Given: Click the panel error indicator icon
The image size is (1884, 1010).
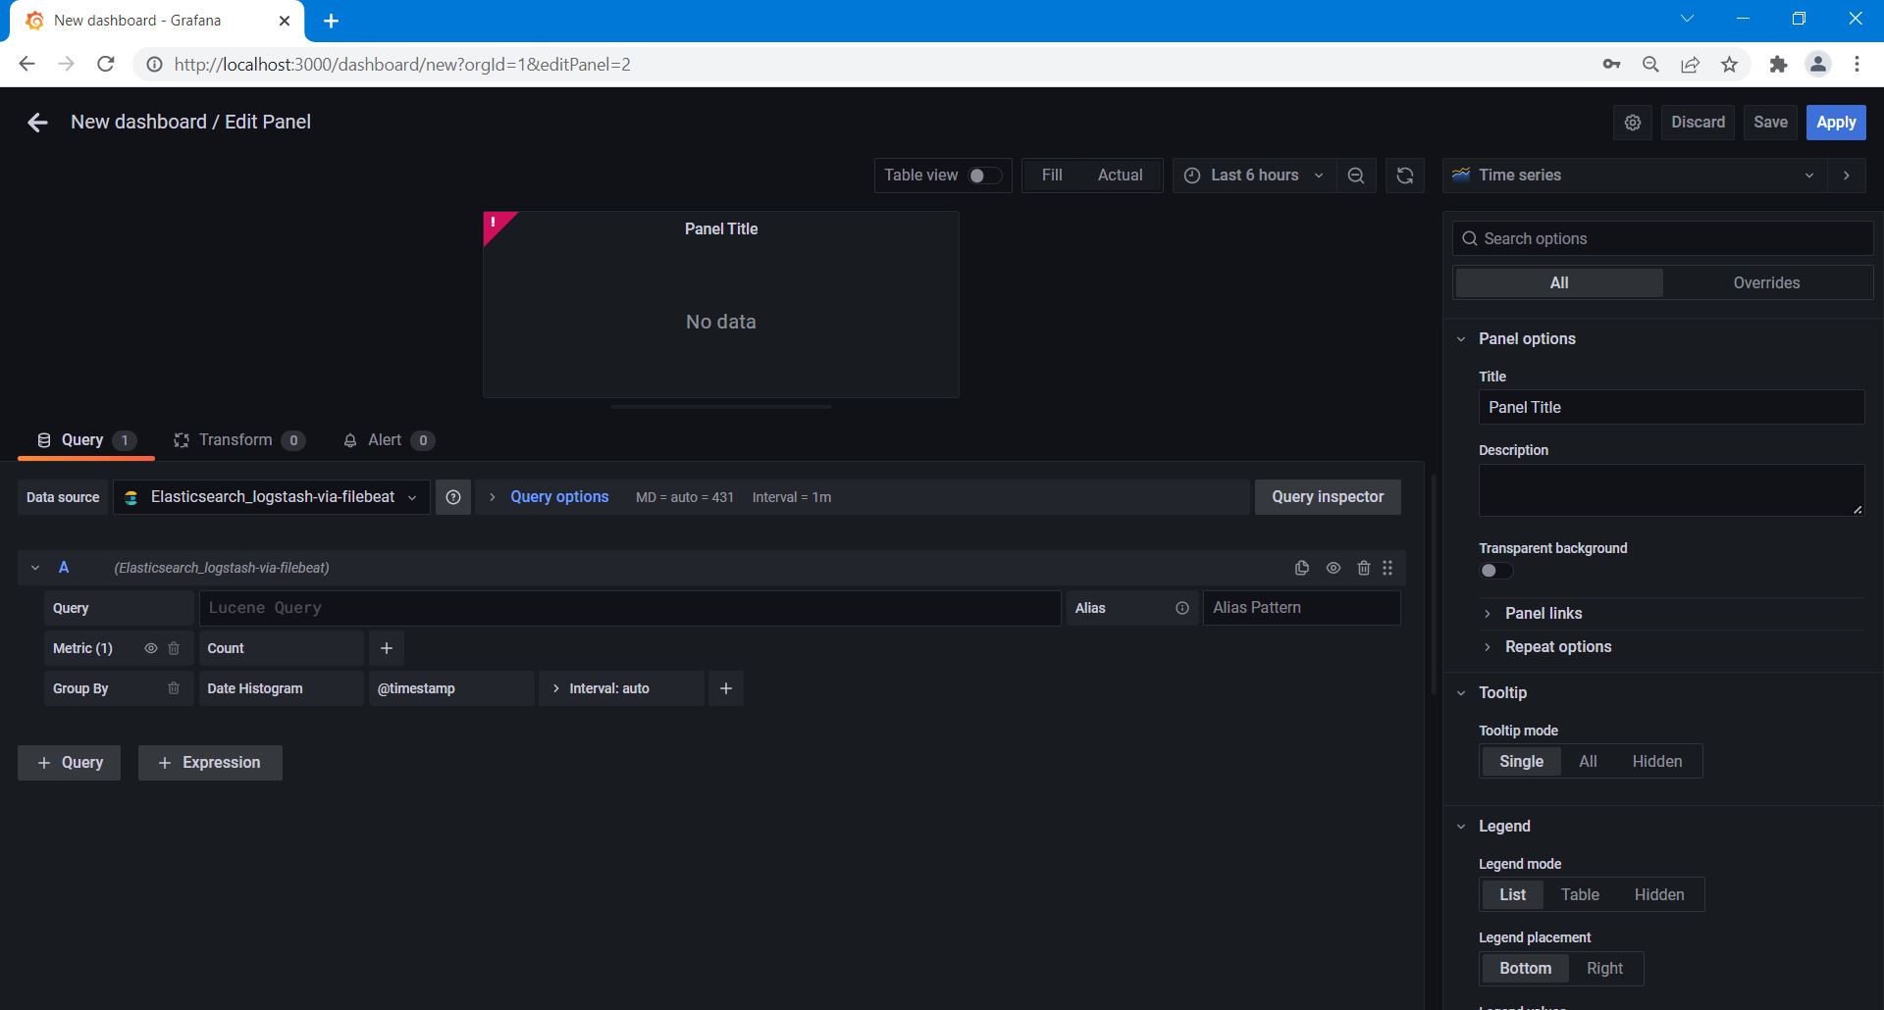Looking at the screenshot, I should tap(494, 224).
